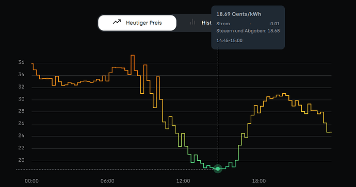Click the 22 y-axis label
Viewport: 356px width, 187px height.
click(x=21, y=148)
